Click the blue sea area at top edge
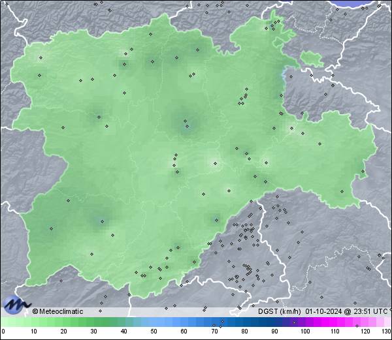Image resolution: width=392 pixels, height=340 pixels. click(355, 3)
